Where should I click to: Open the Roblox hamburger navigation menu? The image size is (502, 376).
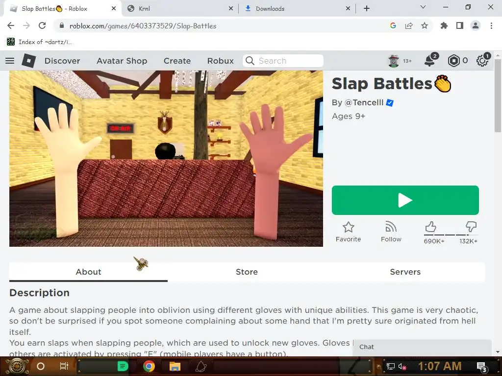(x=10, y=61)
